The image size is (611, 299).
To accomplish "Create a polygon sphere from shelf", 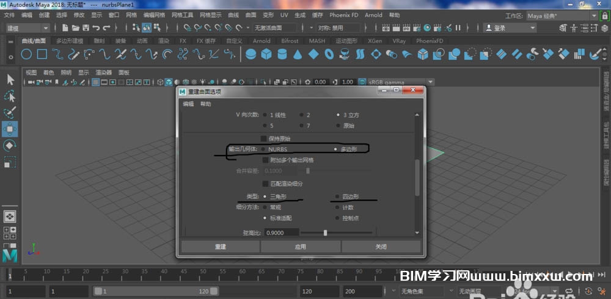I will point(251,54).
